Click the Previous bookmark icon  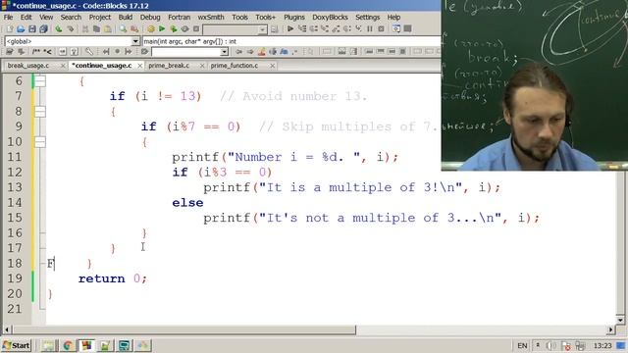[106, 51]
